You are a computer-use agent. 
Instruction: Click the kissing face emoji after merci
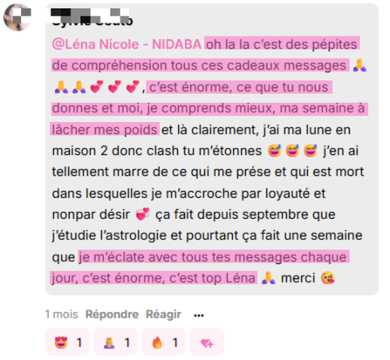click(328, 278)
